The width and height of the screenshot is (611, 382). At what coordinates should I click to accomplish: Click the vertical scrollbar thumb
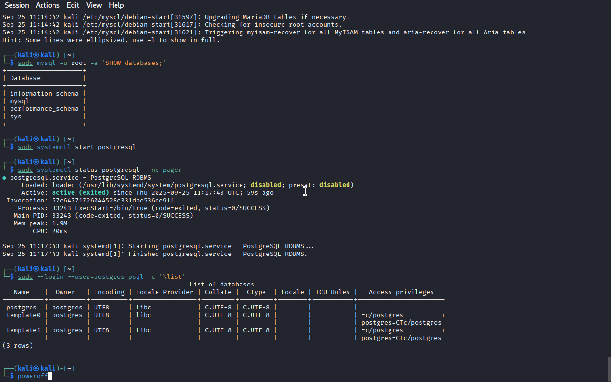point(608,368)
